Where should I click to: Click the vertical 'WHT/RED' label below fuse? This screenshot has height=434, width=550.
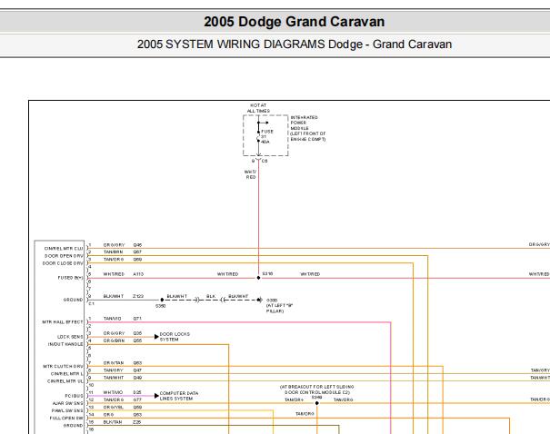click(x=250, y=174)
